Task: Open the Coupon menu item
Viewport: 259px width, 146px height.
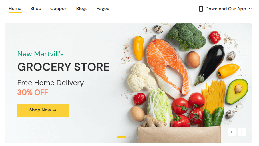Action: click(x=59, y=9)
